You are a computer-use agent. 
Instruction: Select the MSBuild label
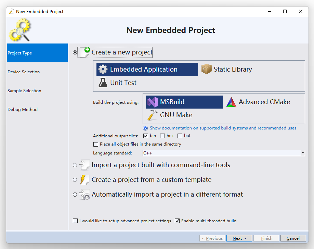tap(172, 102)
